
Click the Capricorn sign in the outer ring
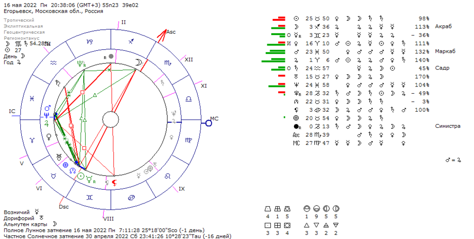click(x=90, y=42)
